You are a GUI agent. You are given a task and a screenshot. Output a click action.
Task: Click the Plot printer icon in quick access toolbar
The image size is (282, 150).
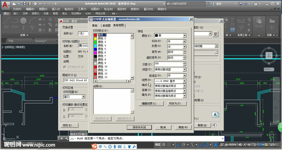[35, 4]
